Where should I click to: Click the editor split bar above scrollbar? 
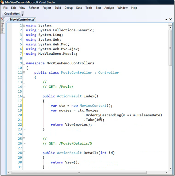tap(170, 24)
